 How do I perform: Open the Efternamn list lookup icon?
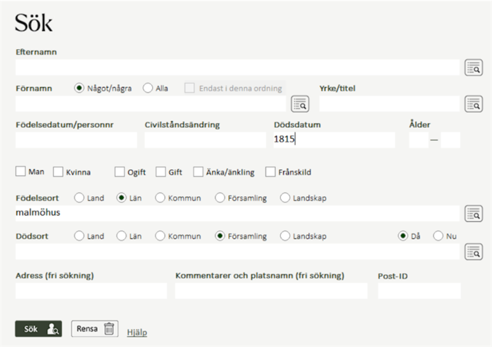coord(473,68)
